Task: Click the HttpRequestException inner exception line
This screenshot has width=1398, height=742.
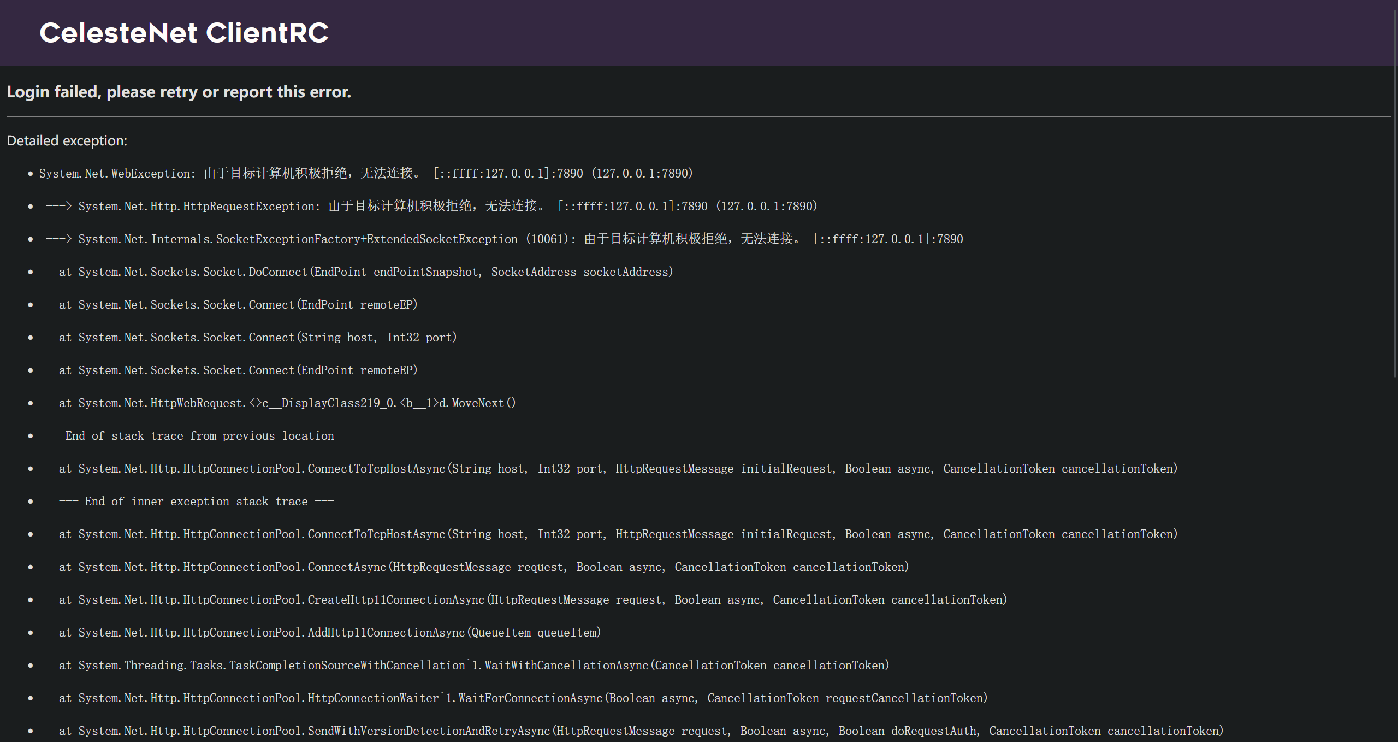Action: (x=431, y=207)
